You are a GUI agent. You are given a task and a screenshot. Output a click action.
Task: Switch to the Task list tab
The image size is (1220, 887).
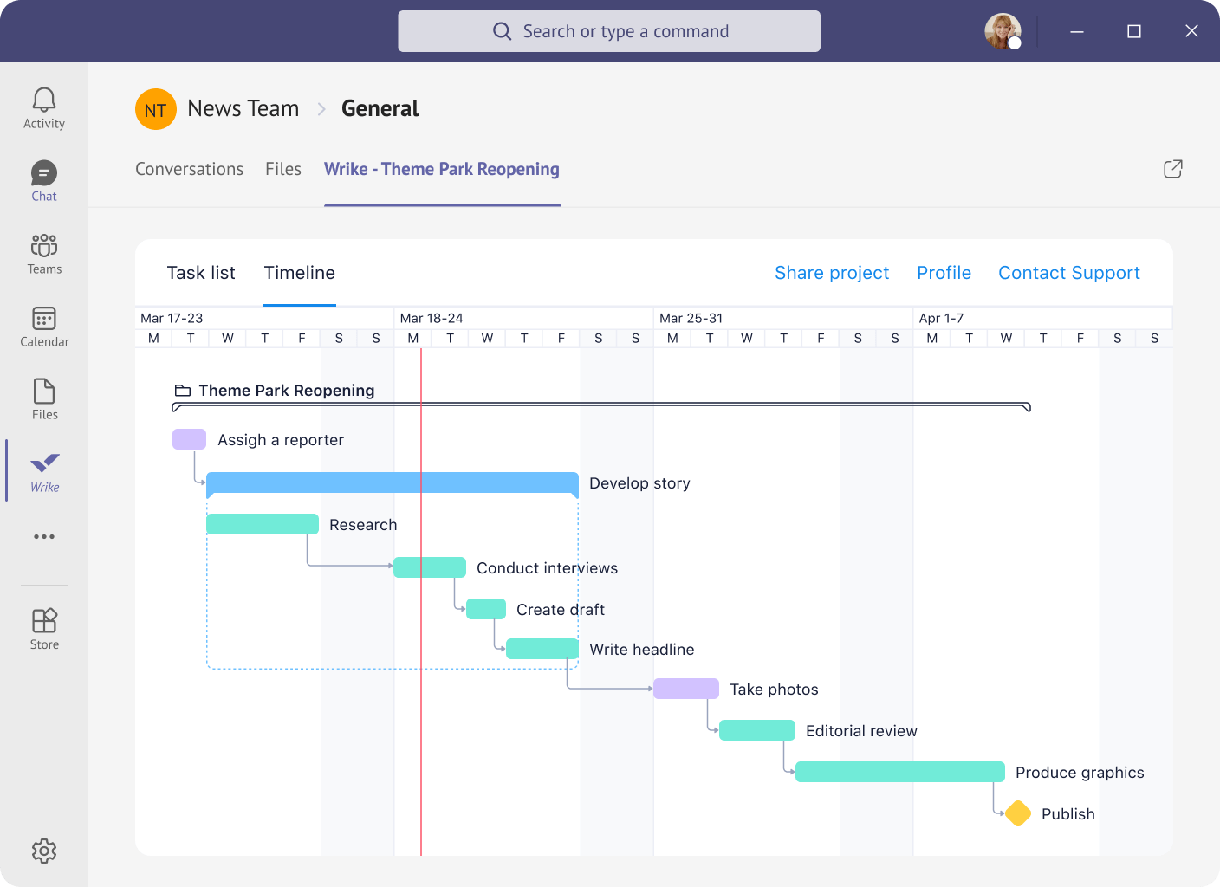pyautogui.click(x=201, y=273)
